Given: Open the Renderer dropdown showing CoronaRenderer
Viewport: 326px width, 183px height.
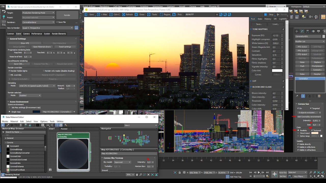Looking at the screenshot, I should coord(38,22).
